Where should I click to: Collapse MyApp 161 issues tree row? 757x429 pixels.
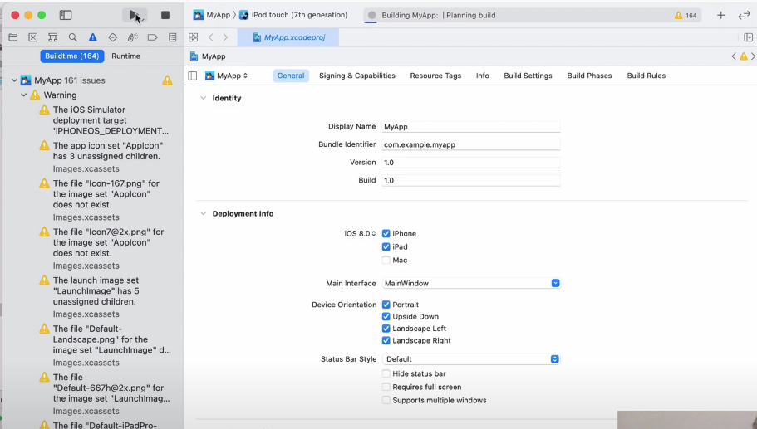[14, 80]
